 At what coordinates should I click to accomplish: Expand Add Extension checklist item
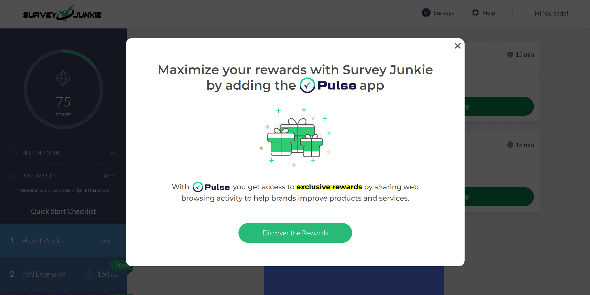click(63, 274)
